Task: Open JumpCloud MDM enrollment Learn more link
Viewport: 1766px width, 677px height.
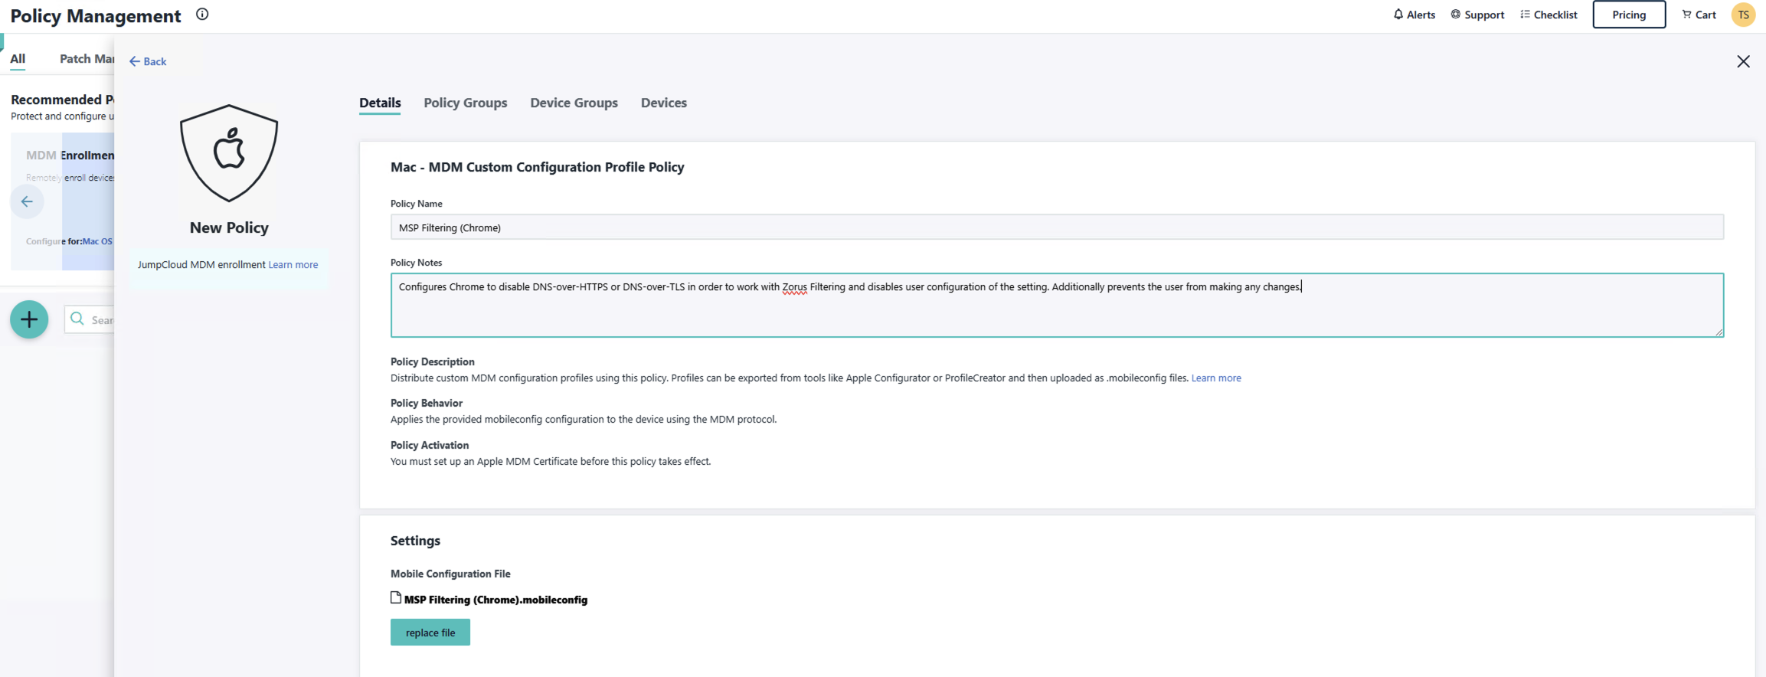Action: pos(293,264)
